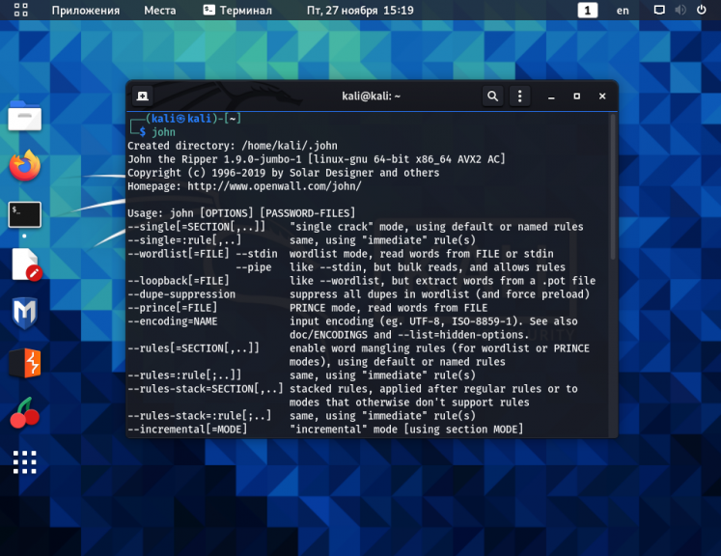Open the Приложения menu
The width and height of the screenshot is (721, 556).
85,11
